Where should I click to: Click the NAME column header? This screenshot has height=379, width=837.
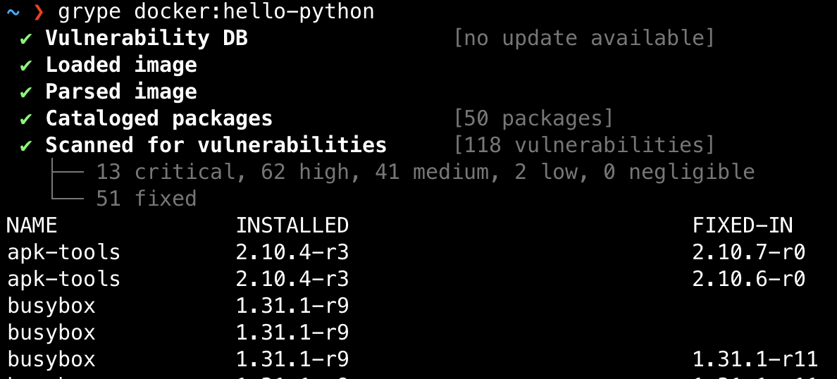tap(32, 225)
